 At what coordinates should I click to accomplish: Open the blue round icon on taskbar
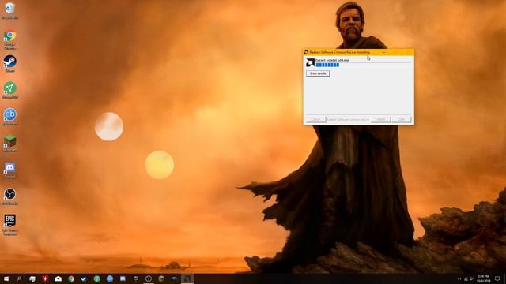[x=110, y=278]
